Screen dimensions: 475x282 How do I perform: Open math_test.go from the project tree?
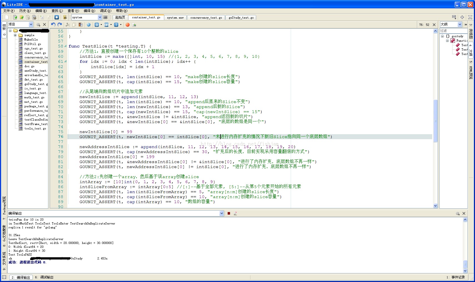34,98
